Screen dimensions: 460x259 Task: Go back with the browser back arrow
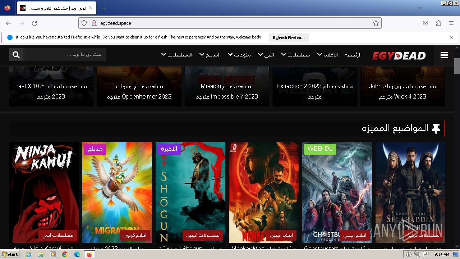pos(9,23)
